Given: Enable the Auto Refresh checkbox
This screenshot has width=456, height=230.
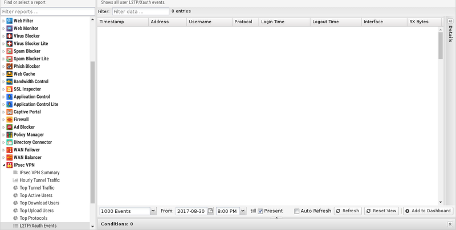Looking at the screenshot, I should (296, 211).
